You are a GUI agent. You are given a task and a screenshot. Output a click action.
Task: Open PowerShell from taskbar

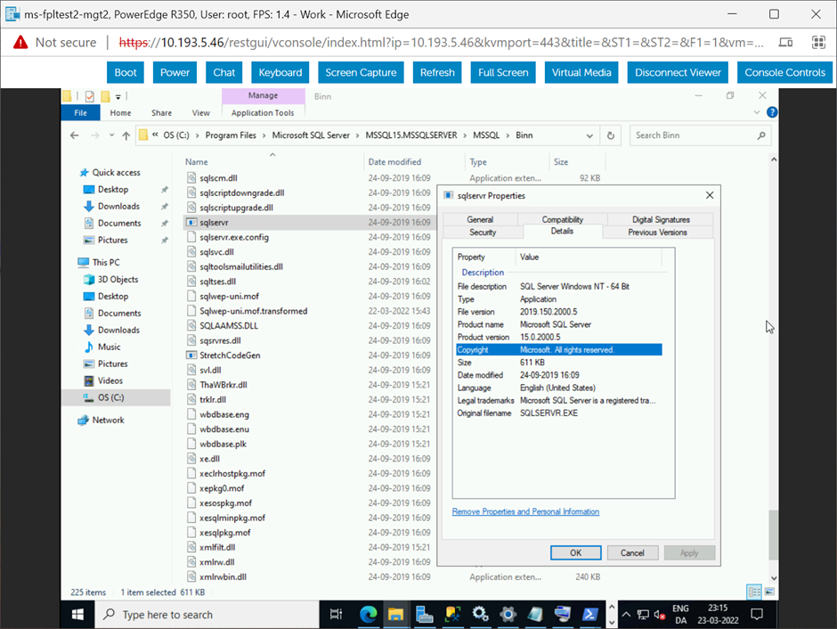[x=589, y=615]
